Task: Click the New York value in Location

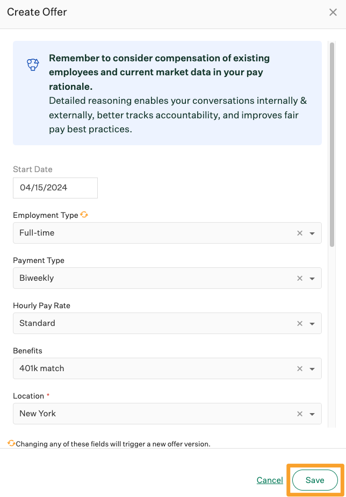Action: [38, 414]
